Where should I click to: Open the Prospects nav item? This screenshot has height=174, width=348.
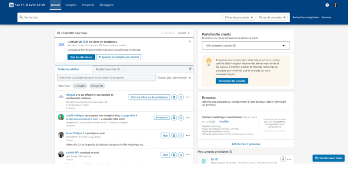coord(88,5)
